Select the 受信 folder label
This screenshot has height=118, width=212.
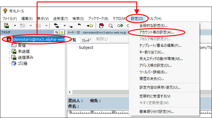tap(22, 45)
